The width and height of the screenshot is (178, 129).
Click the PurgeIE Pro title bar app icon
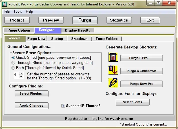5,4
